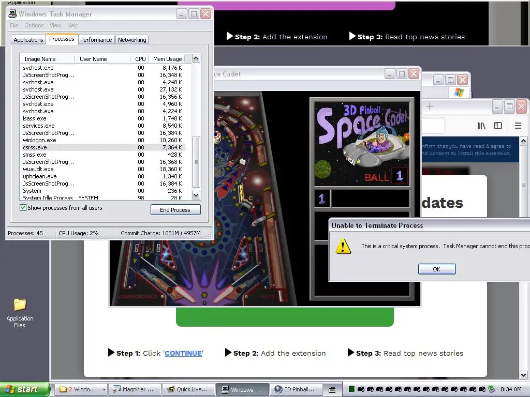The width and height of the screenshot is (530, 397).
Task: Select the System process row
Action: coord(103,191)
